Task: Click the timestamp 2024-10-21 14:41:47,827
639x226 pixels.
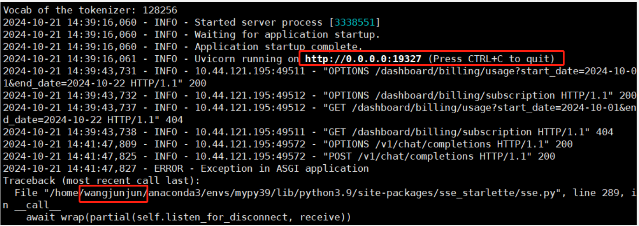Action: coord(70,168)
